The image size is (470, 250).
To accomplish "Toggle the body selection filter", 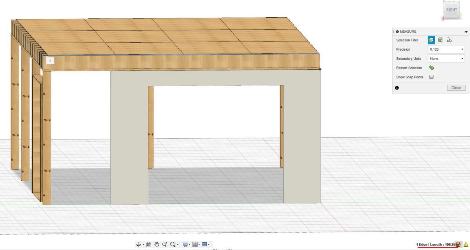I will coord(431,40).
